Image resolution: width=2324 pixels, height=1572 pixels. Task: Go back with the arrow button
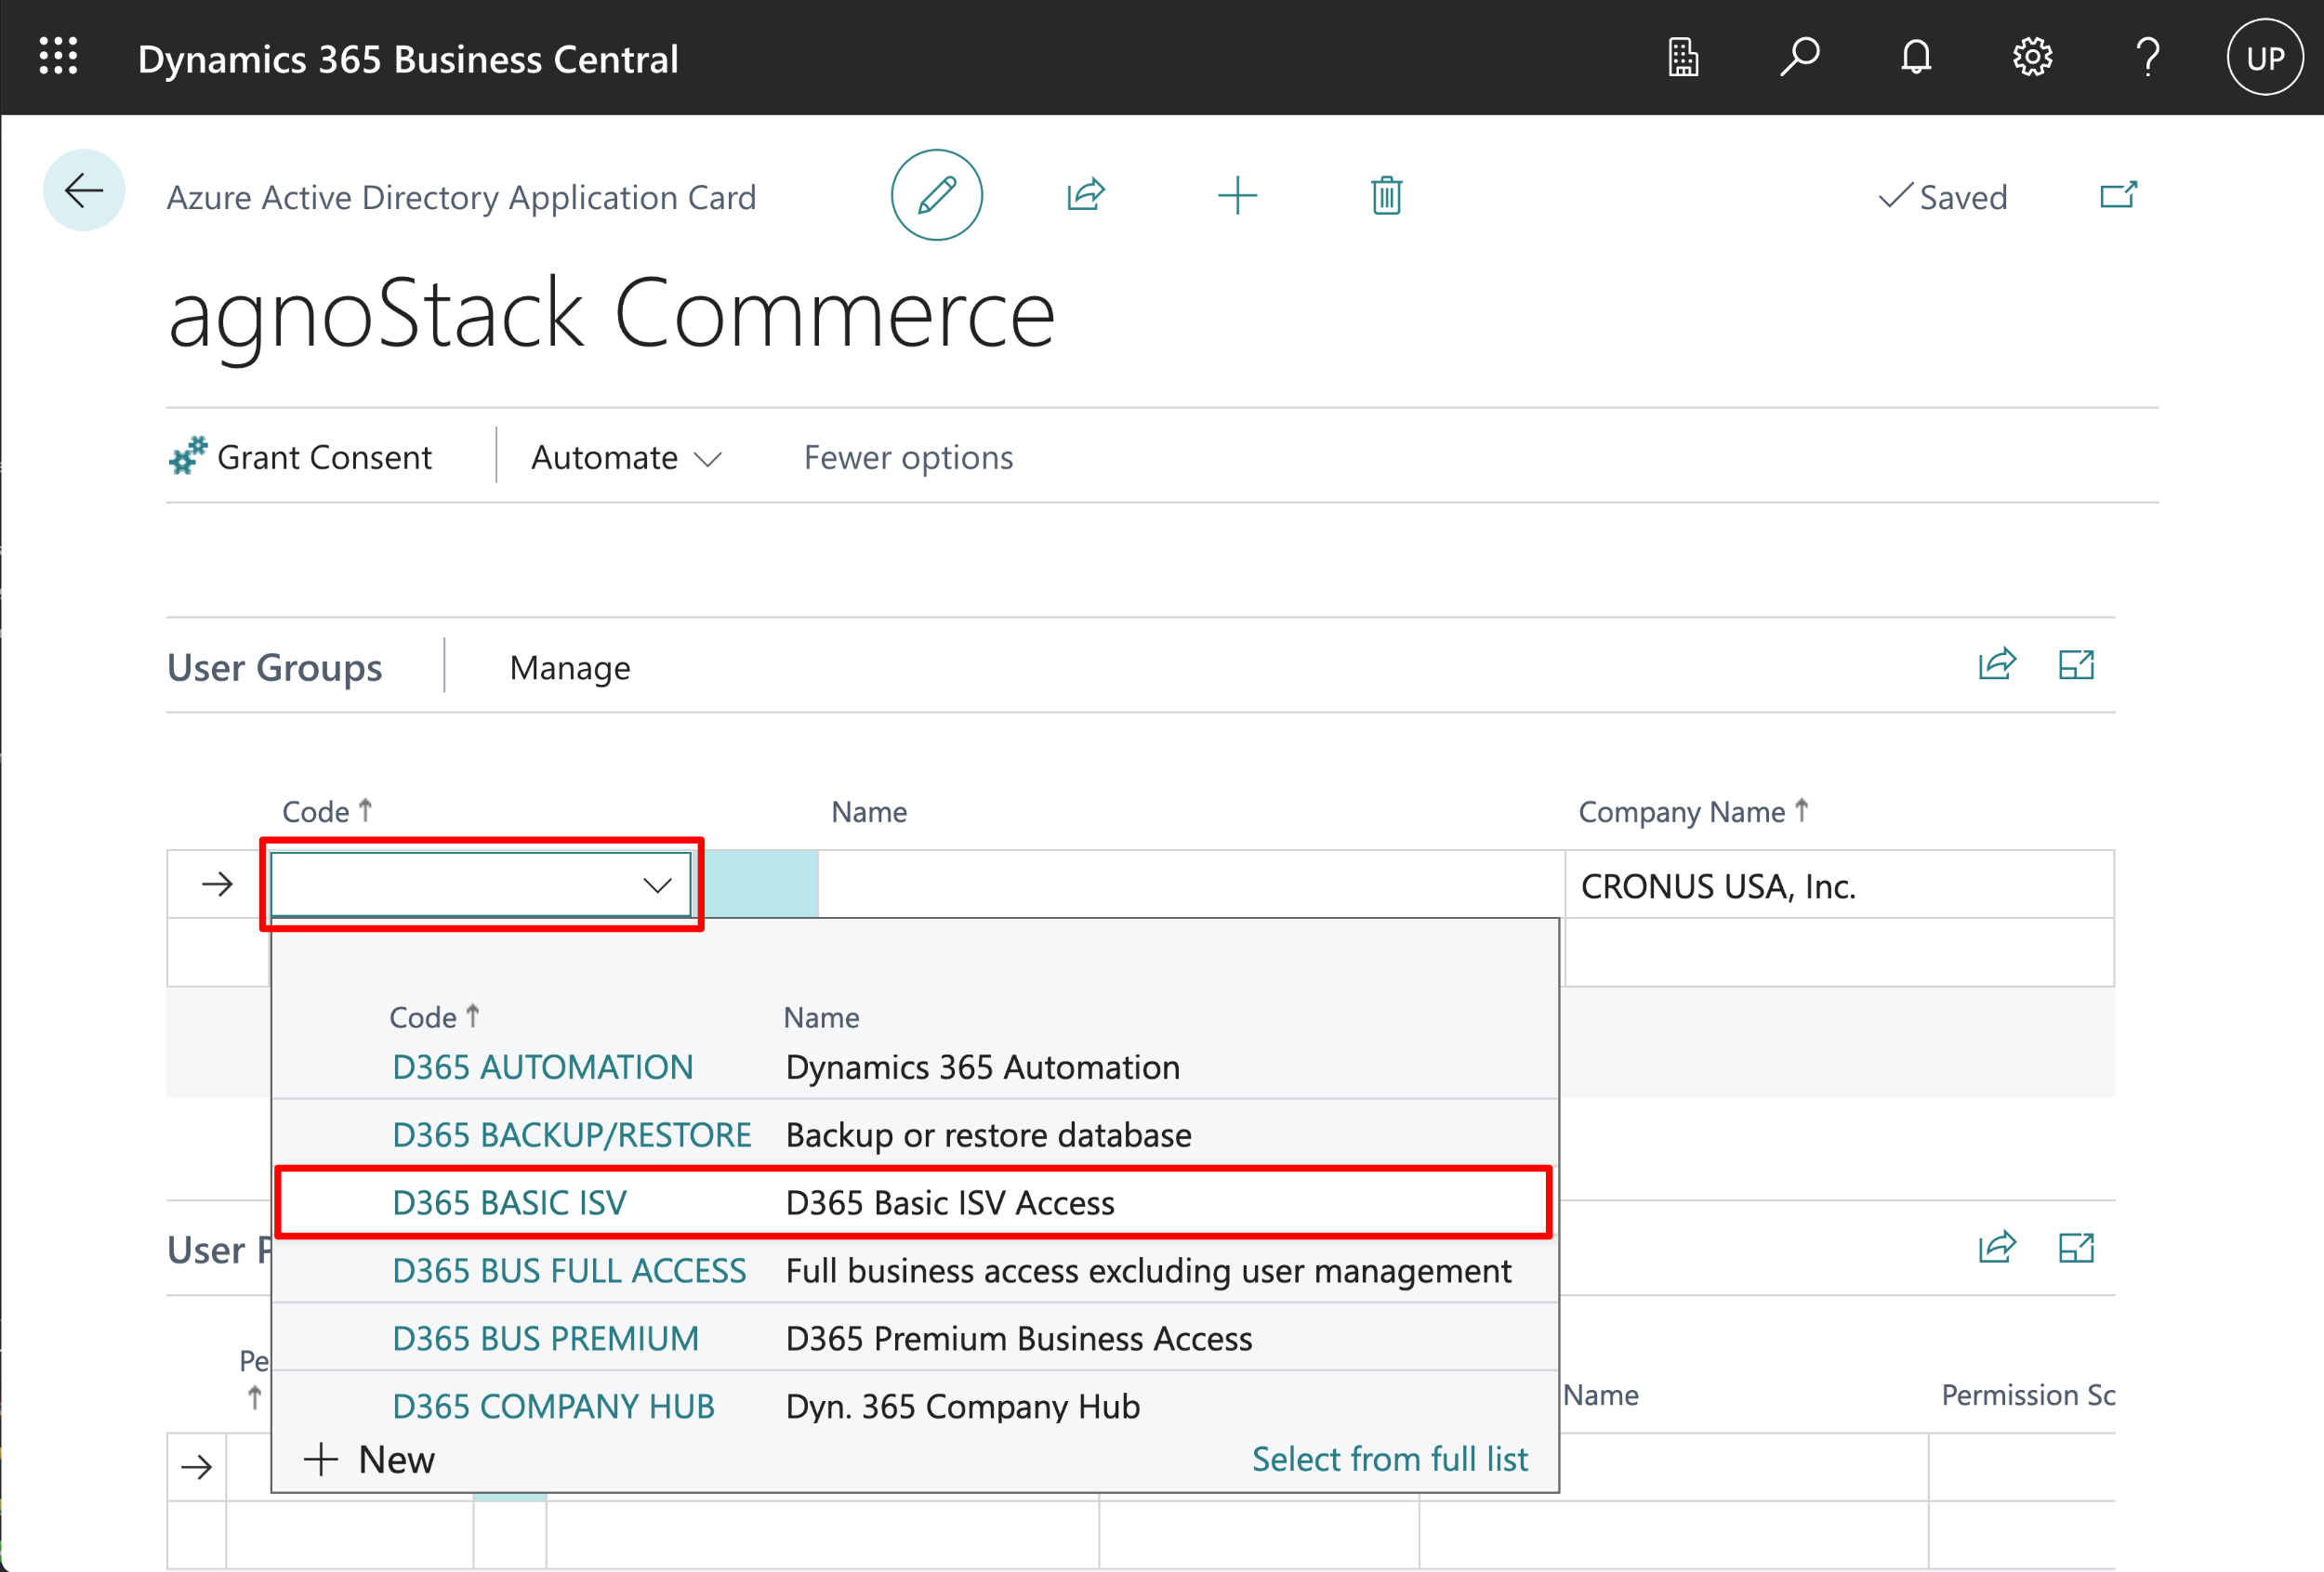click(84, 190)
